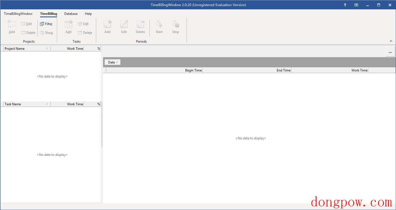Viewport: 396px width, 210px height.
Task: Delete the selected period
Action: click(140, 27)
